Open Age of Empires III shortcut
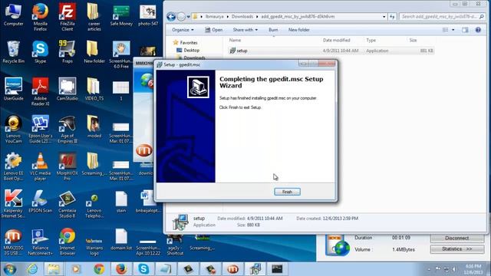 click(x=67, y=130)
